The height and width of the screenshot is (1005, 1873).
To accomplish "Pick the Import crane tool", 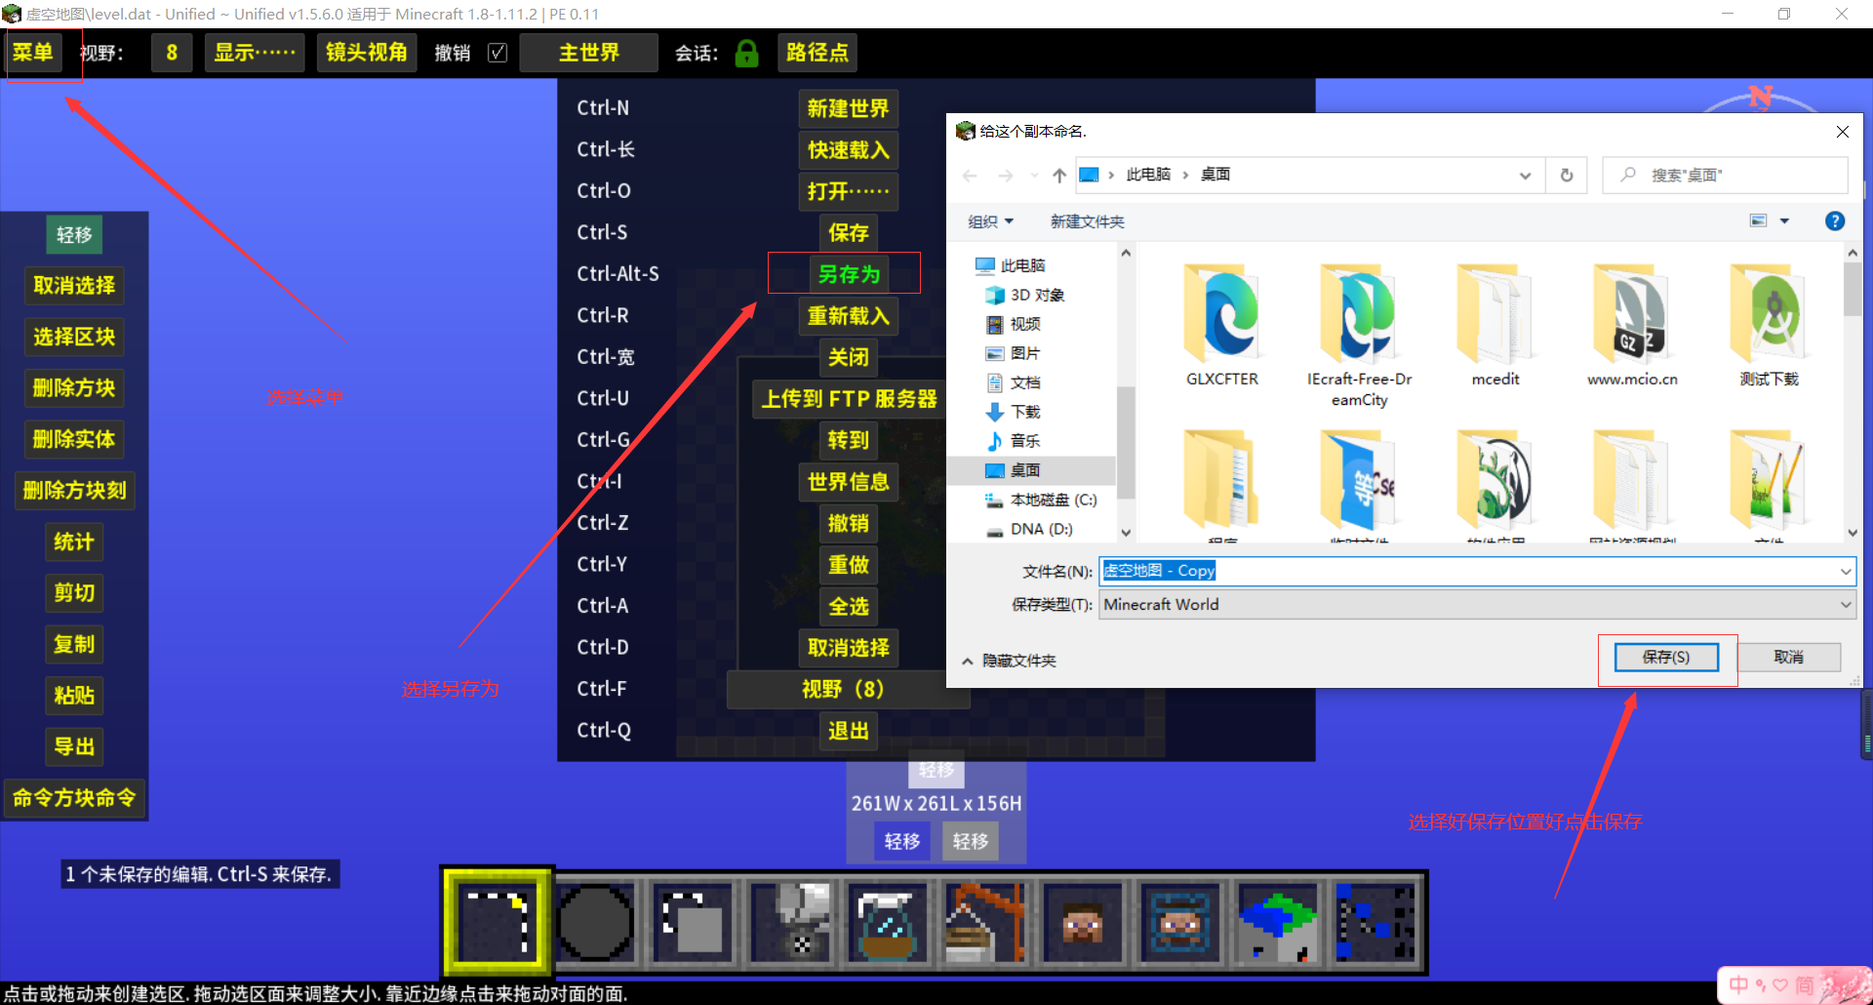I will click(984, 922).
